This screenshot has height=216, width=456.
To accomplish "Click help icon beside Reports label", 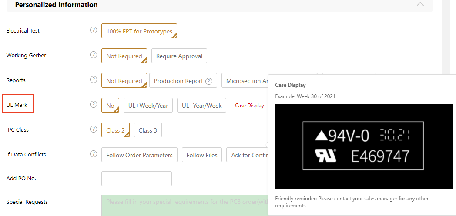I will click(x=93, y=80).
